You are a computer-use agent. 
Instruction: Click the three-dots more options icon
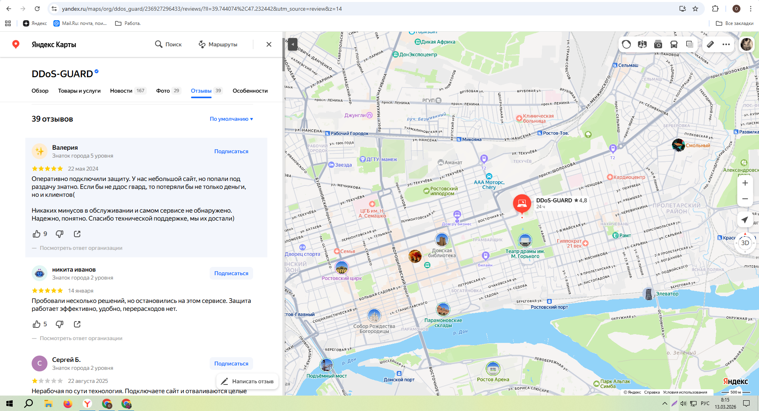pos(726,44)
